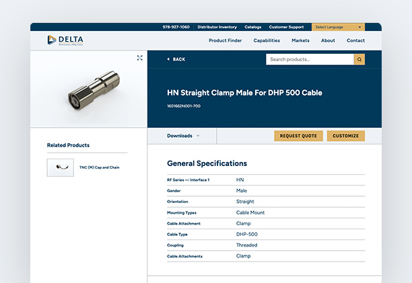
Task: Focus the Search products input field
Action: tap(310, 60)
